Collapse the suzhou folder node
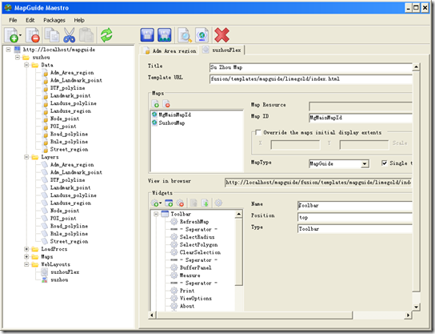The image size is (435, 334). pyautogui.click(x=18, y=57)
